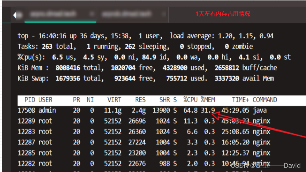Click PID 12289 in the process list

coord(26,121)
